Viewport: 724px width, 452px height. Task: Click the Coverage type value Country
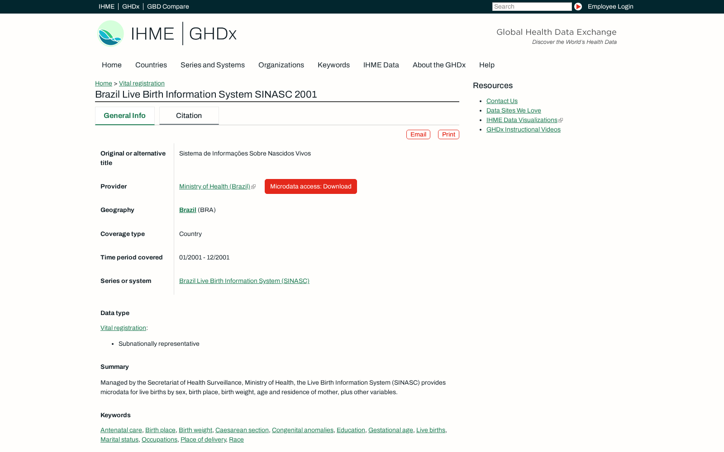191,234
